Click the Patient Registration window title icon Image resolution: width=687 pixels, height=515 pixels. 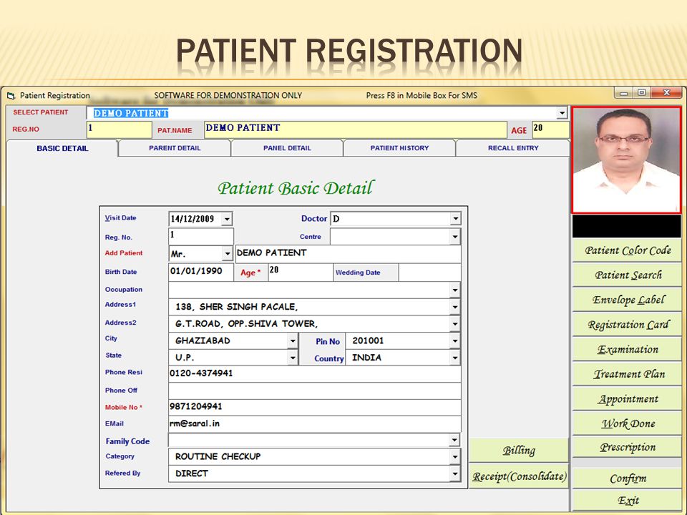[11, 95]
